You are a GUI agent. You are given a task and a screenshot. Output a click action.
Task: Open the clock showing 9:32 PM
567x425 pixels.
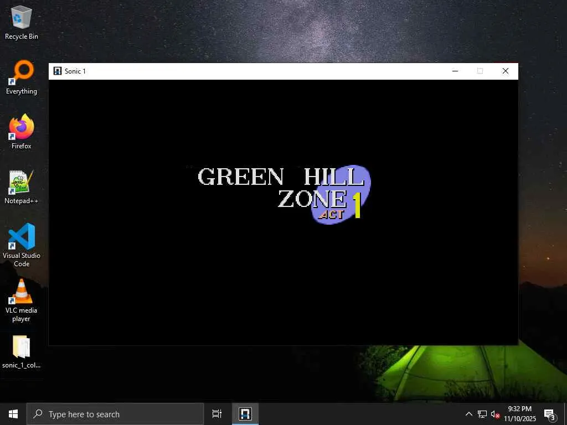(520, 414)
